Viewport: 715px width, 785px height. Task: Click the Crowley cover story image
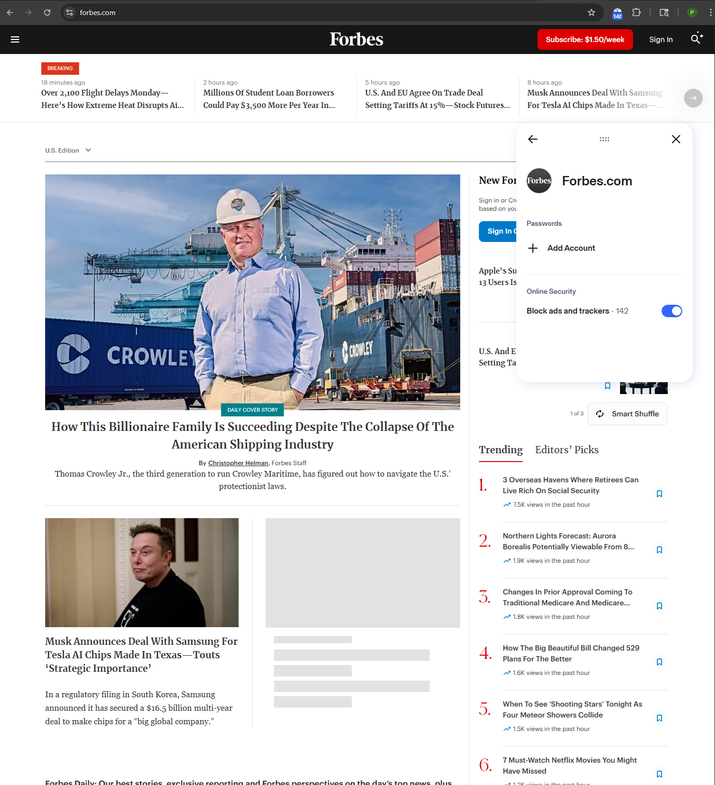253,292
